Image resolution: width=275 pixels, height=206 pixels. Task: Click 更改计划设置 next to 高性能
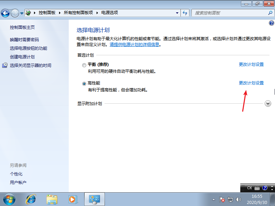pyautogui.click(x=251, y=83)
